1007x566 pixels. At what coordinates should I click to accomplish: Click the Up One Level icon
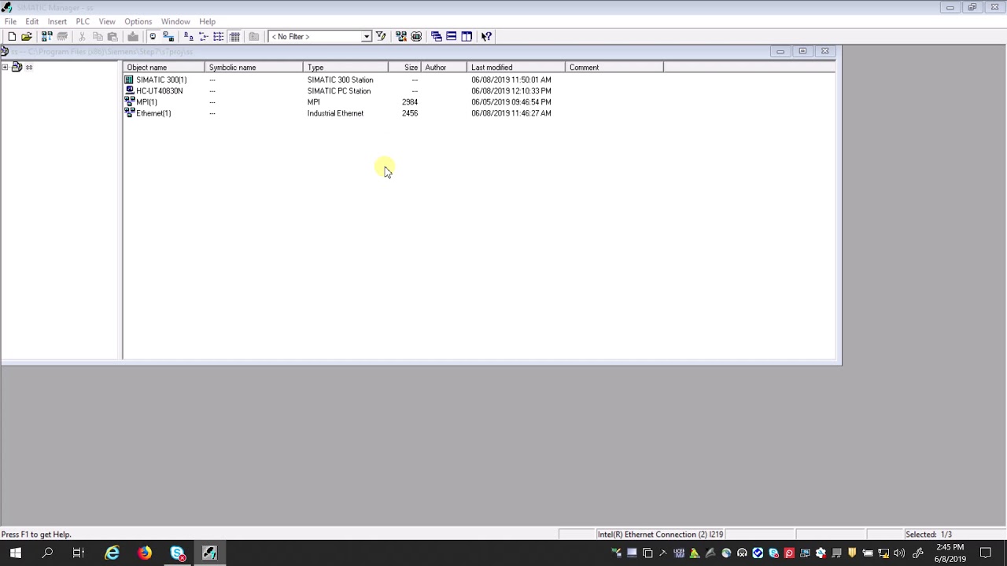pos(254,36)
